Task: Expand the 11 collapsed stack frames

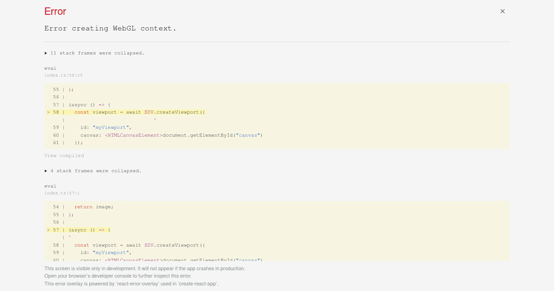Action: click(95, 53)
